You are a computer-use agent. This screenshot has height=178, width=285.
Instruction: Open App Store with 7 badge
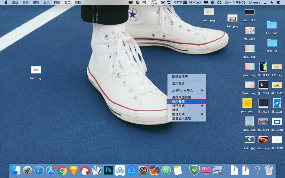pyautogui.click(x=51, y=170)
